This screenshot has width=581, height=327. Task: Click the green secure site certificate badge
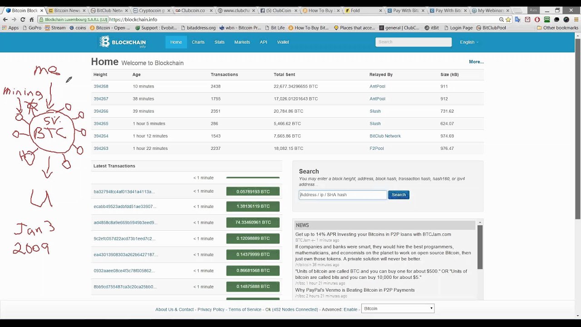point(73,20)
